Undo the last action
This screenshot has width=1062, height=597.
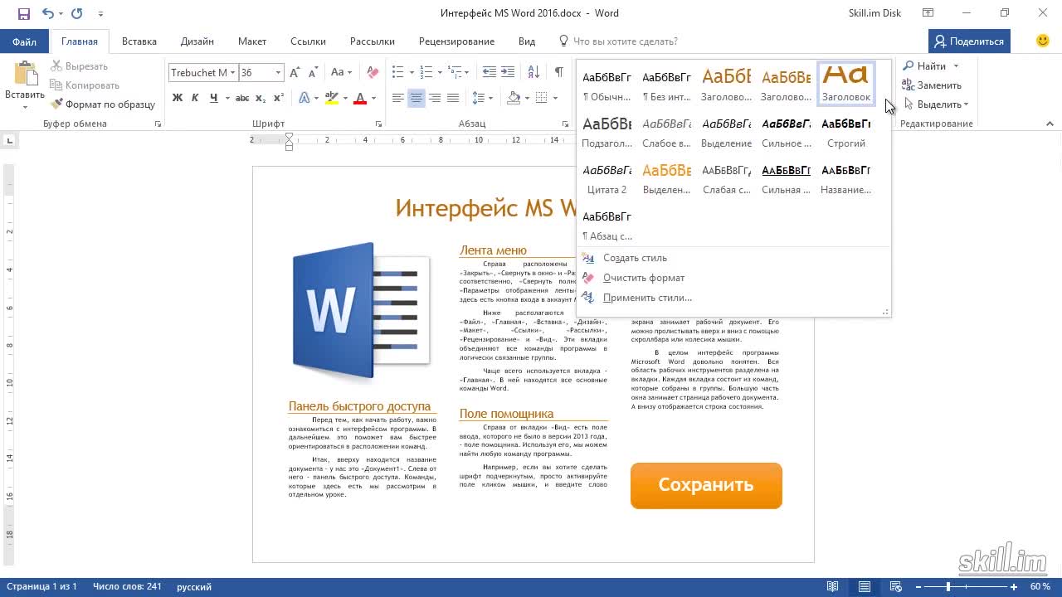click(x=47, y=13)
